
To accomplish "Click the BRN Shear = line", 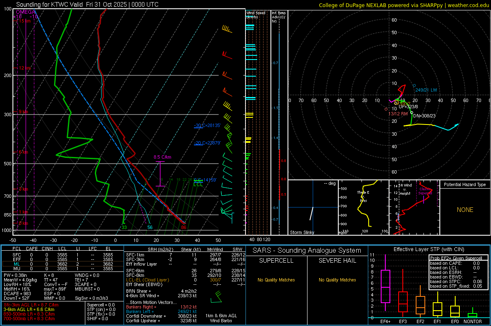I will tap(161, 291).
